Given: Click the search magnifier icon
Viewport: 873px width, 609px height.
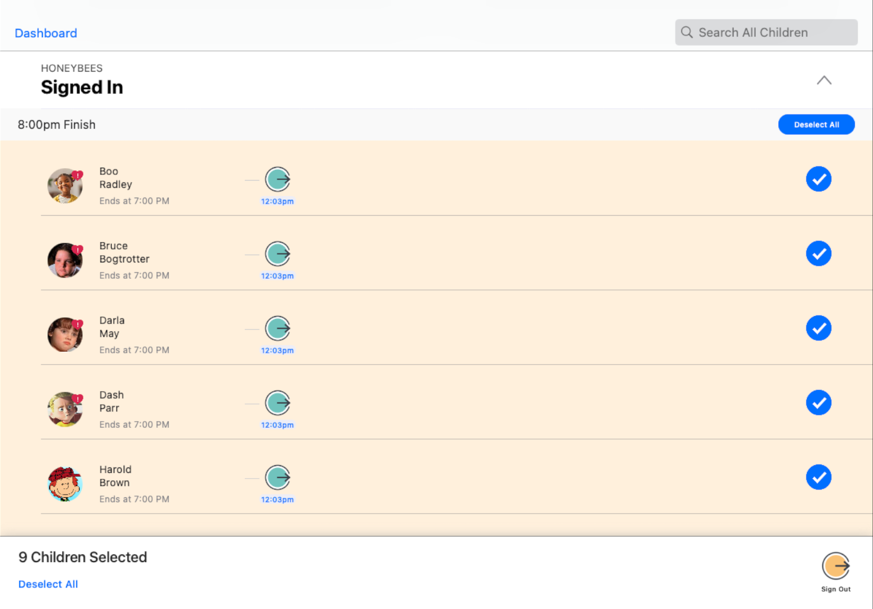Looking at the screenshot, I should click(687, 32).
